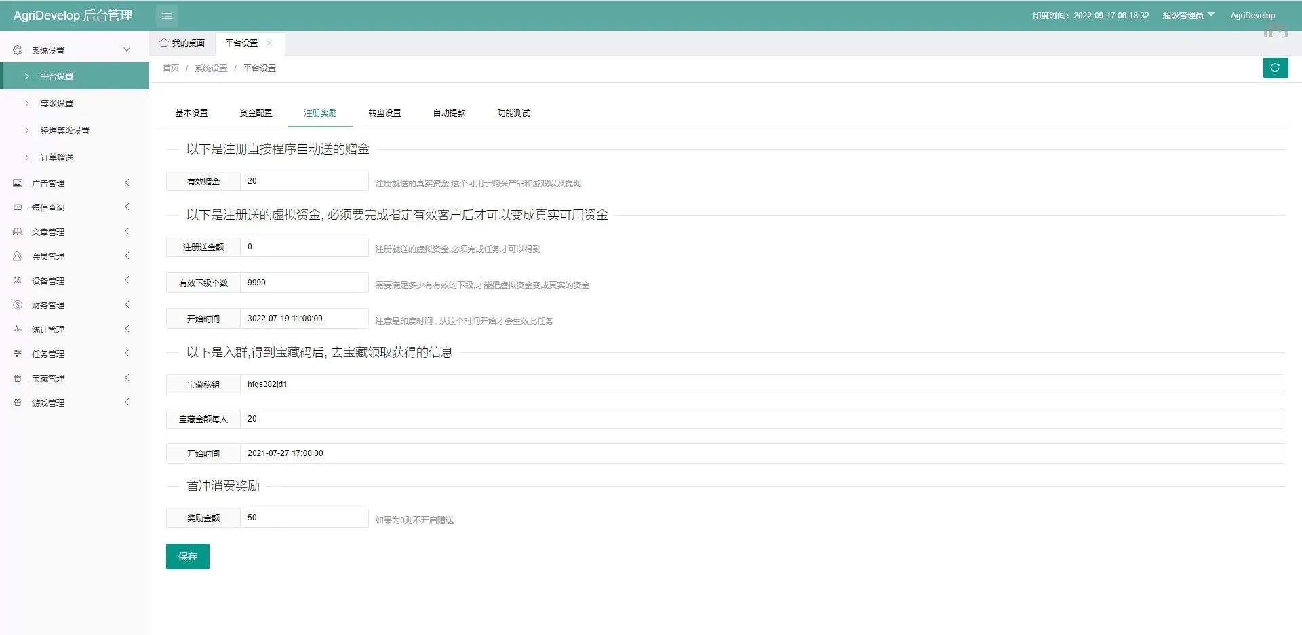Switch to the 转盘设置 tab
The image size is (1302, 635).
coord(384,113)
